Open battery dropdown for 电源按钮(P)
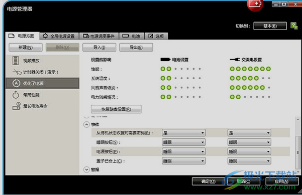 pos(183,151)
